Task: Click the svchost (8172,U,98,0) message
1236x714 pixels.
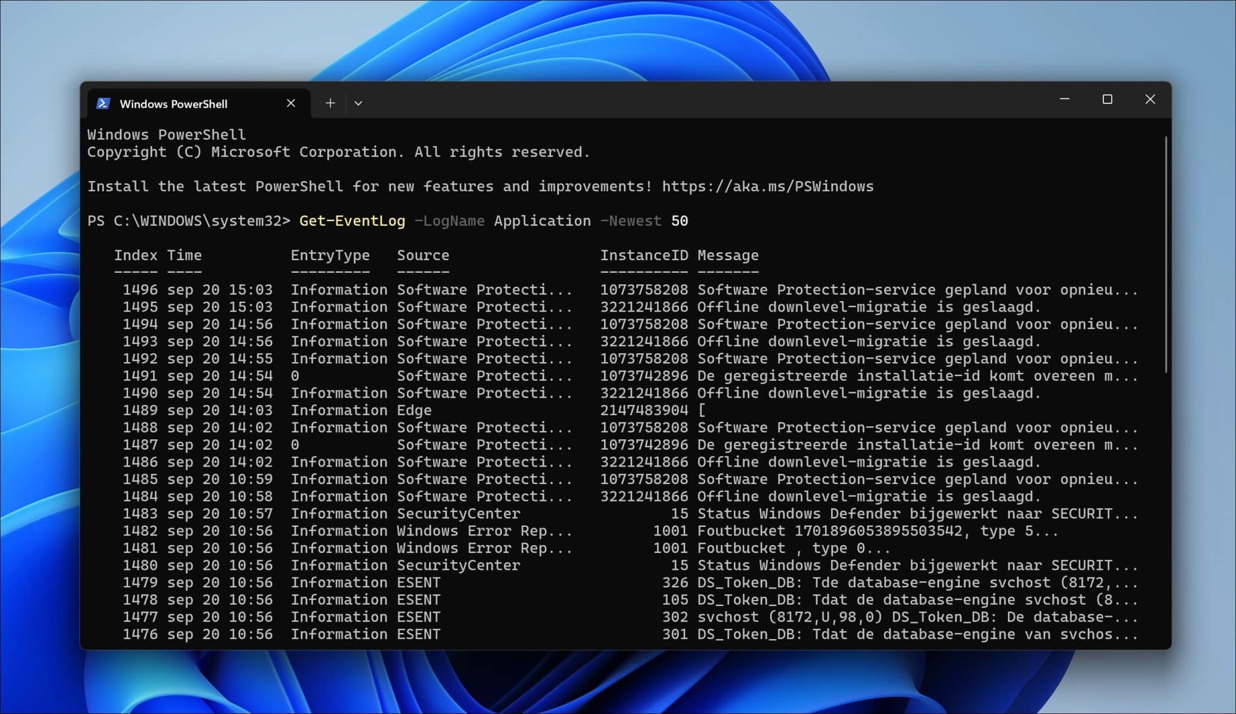Action: coord(917,617)
